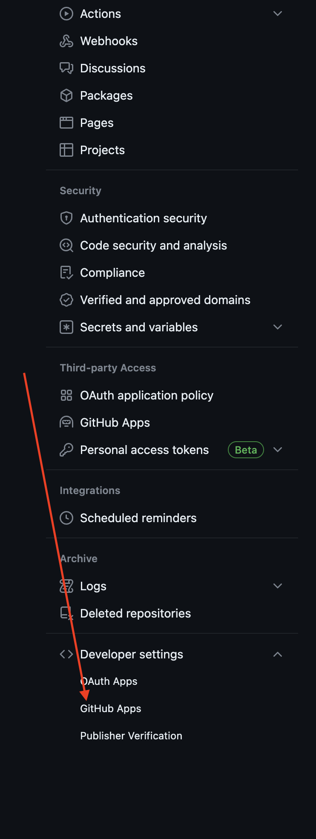
Task: Click the Packages cube icon
Action: tap(66, 95)
